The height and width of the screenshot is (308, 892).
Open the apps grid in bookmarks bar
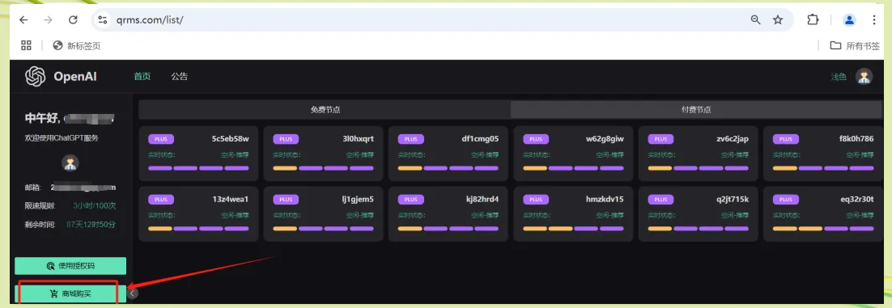[x=26, y=45]
